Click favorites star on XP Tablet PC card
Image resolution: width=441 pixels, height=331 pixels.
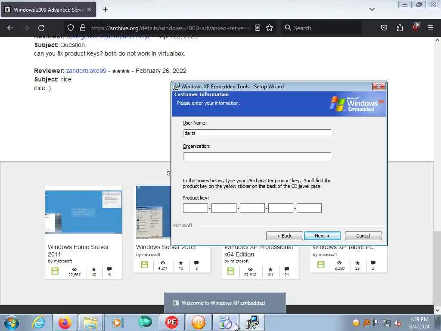tap(357, 263)
